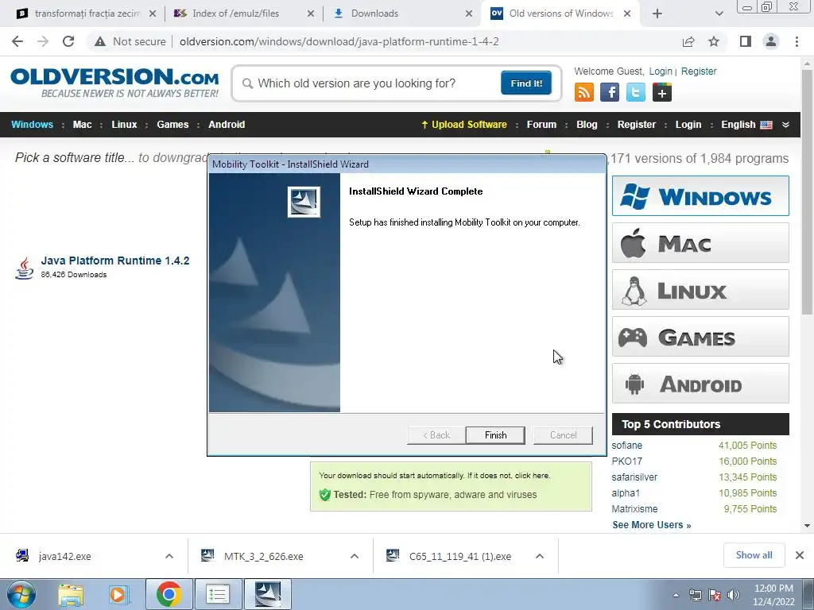Toggle Chrome side panel

[x=746, y=41]
